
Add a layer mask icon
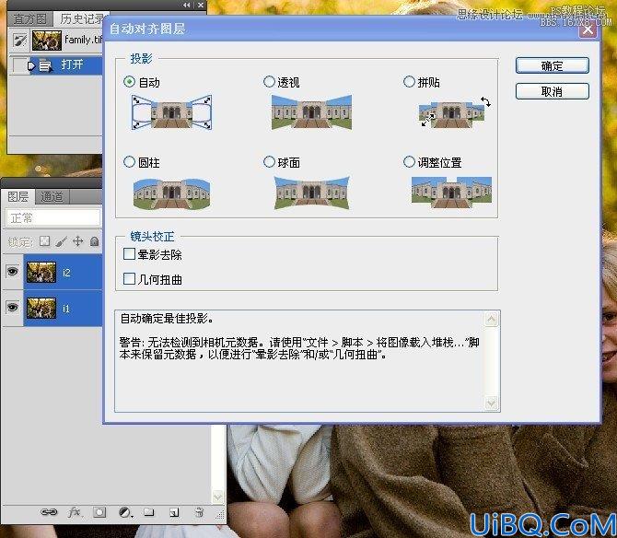[99, 512]
